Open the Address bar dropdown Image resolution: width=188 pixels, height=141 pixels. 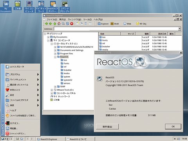click(180, 29)
